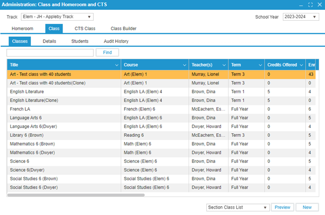Select the French LA class row

pyautogui.click(x=63, y=109)
